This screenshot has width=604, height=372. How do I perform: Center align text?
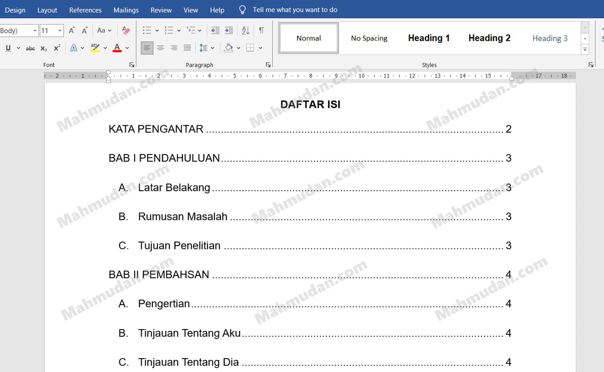[x=160, y=48]
